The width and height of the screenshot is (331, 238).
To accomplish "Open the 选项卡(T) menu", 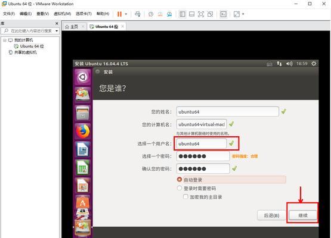I will coord(83,14).
